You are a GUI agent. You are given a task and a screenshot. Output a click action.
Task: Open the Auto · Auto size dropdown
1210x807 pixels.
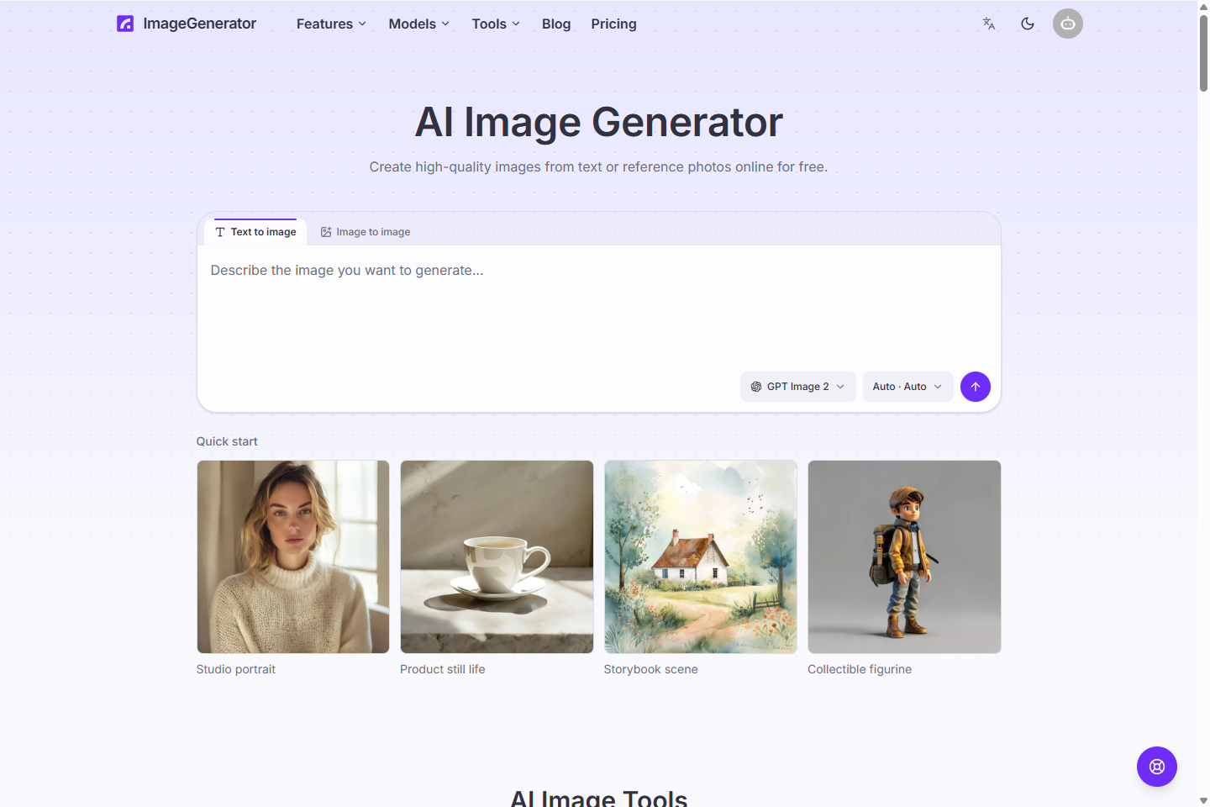tap(907, 387)
